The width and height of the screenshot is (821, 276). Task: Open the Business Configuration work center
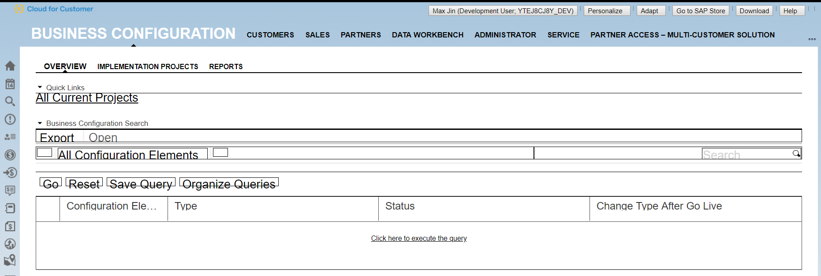pos(134,33)
